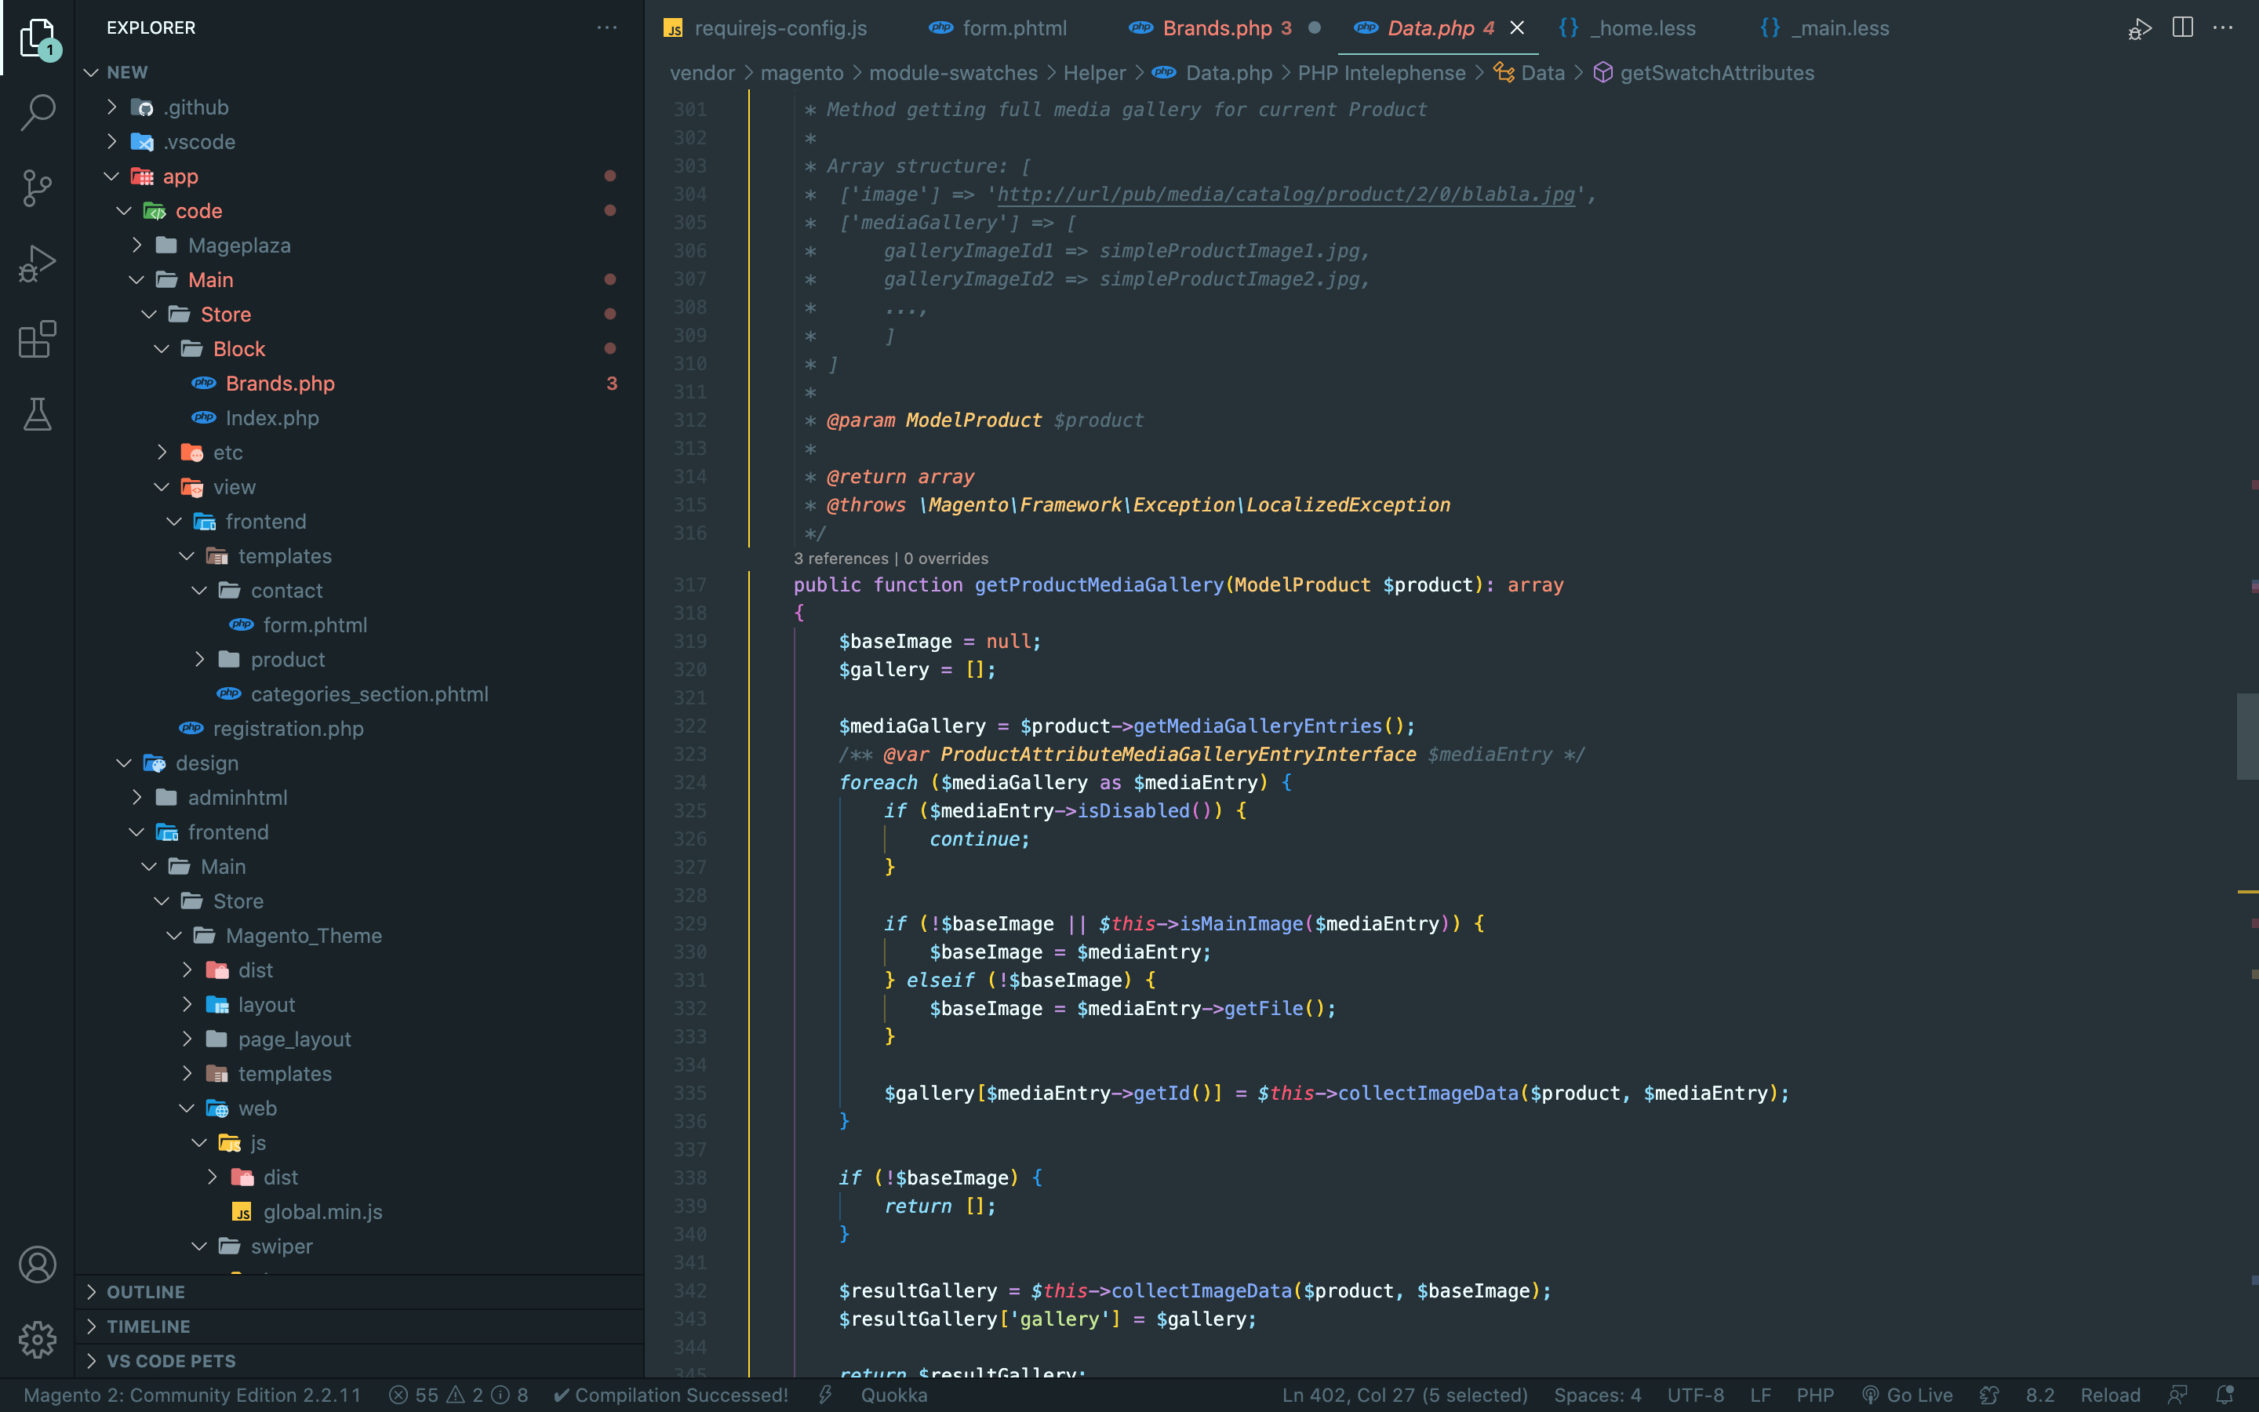Image resolution: width=2259 pixels, height=1412 pixels.
Task: Collapse the frontend folder under Main
Action: pyautogui.click(x=176, y=521)
